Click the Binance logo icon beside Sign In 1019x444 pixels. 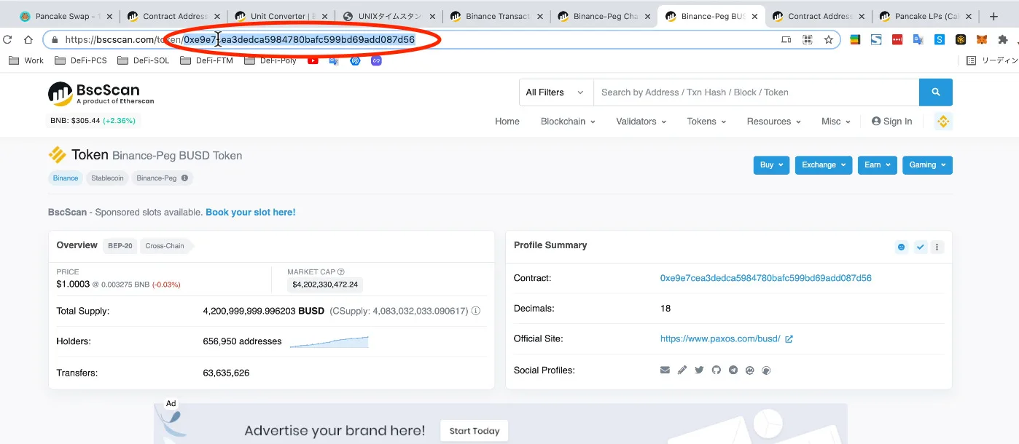943,122
